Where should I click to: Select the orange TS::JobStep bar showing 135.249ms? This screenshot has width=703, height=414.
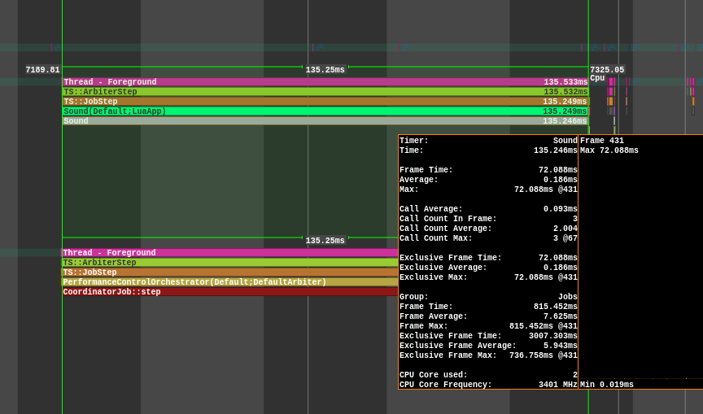325,102
